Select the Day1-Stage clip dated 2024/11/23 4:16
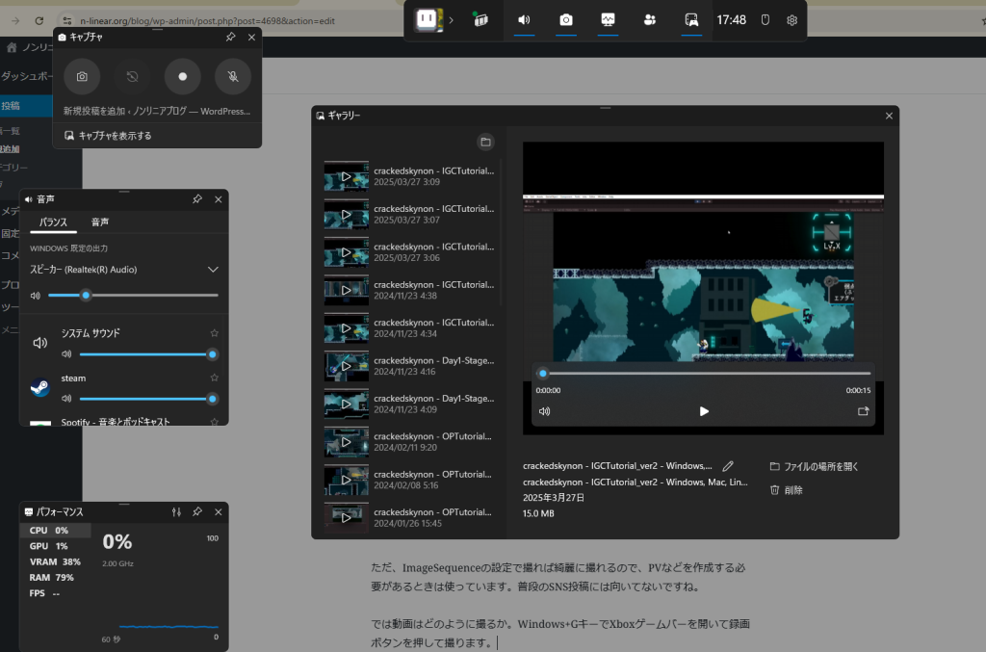This screenshot has width=986, height=652. (410, 366)
